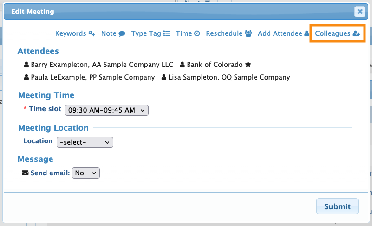Viewport: 372px width, 226px height.
Task: Click the star beside Bank of Colorado
Action: (x=248, y=65)
